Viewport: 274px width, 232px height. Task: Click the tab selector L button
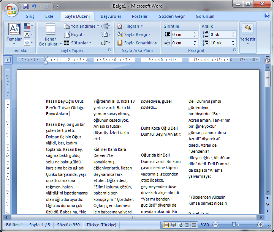tap(8, 60)
